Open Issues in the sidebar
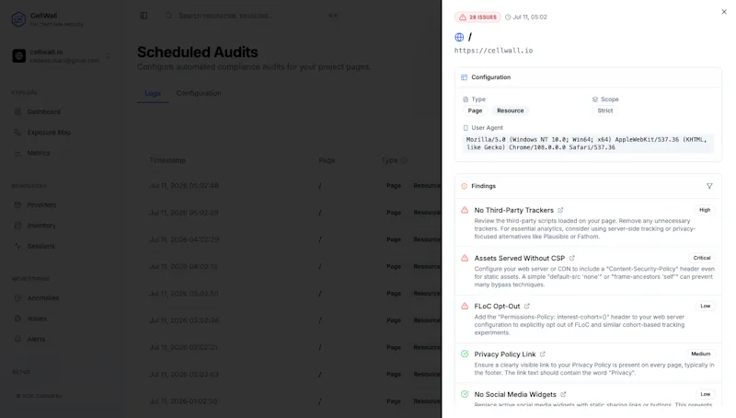This screenshot has height=418, width=736. [x=37, y=319]
